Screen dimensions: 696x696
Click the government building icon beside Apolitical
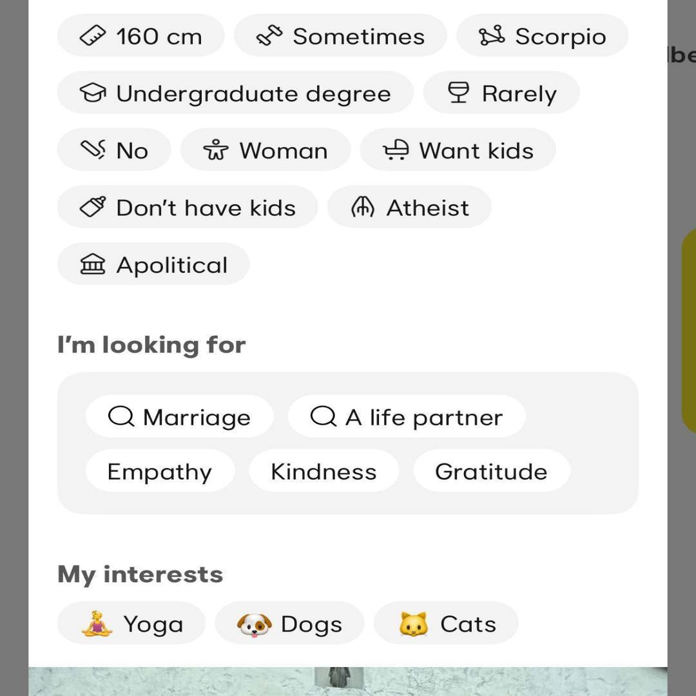[x=93, y=264]
